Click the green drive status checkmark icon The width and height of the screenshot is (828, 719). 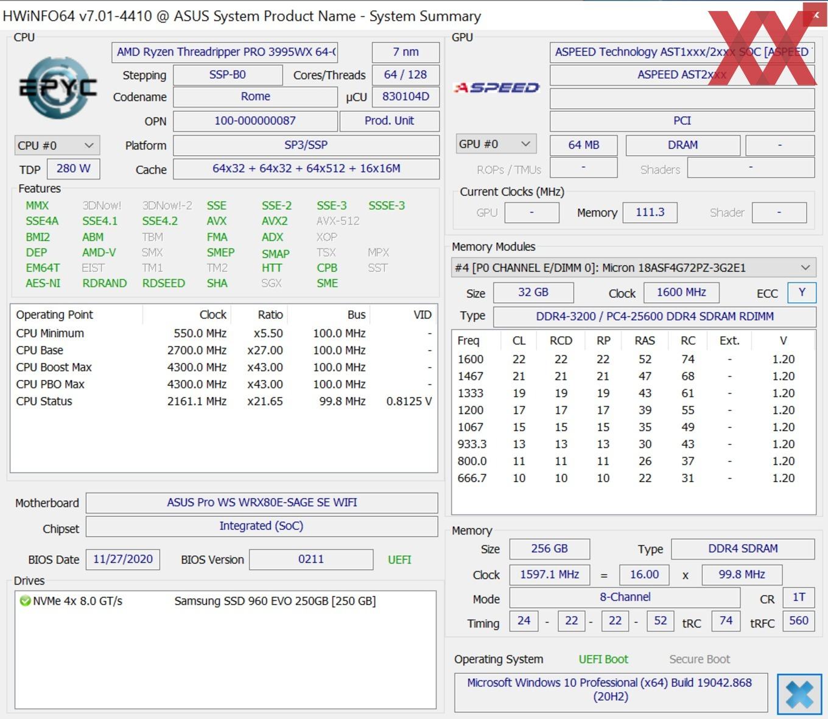[25, 601]
